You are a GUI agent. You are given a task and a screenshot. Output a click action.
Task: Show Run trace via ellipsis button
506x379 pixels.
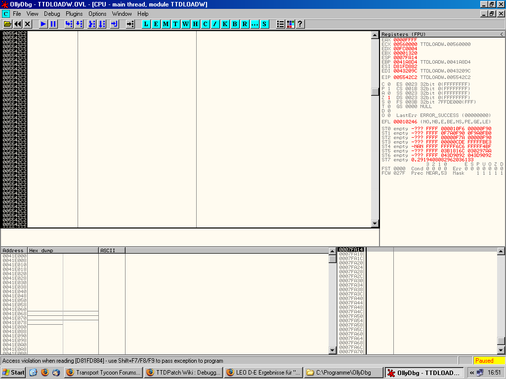tap(255, 24)
